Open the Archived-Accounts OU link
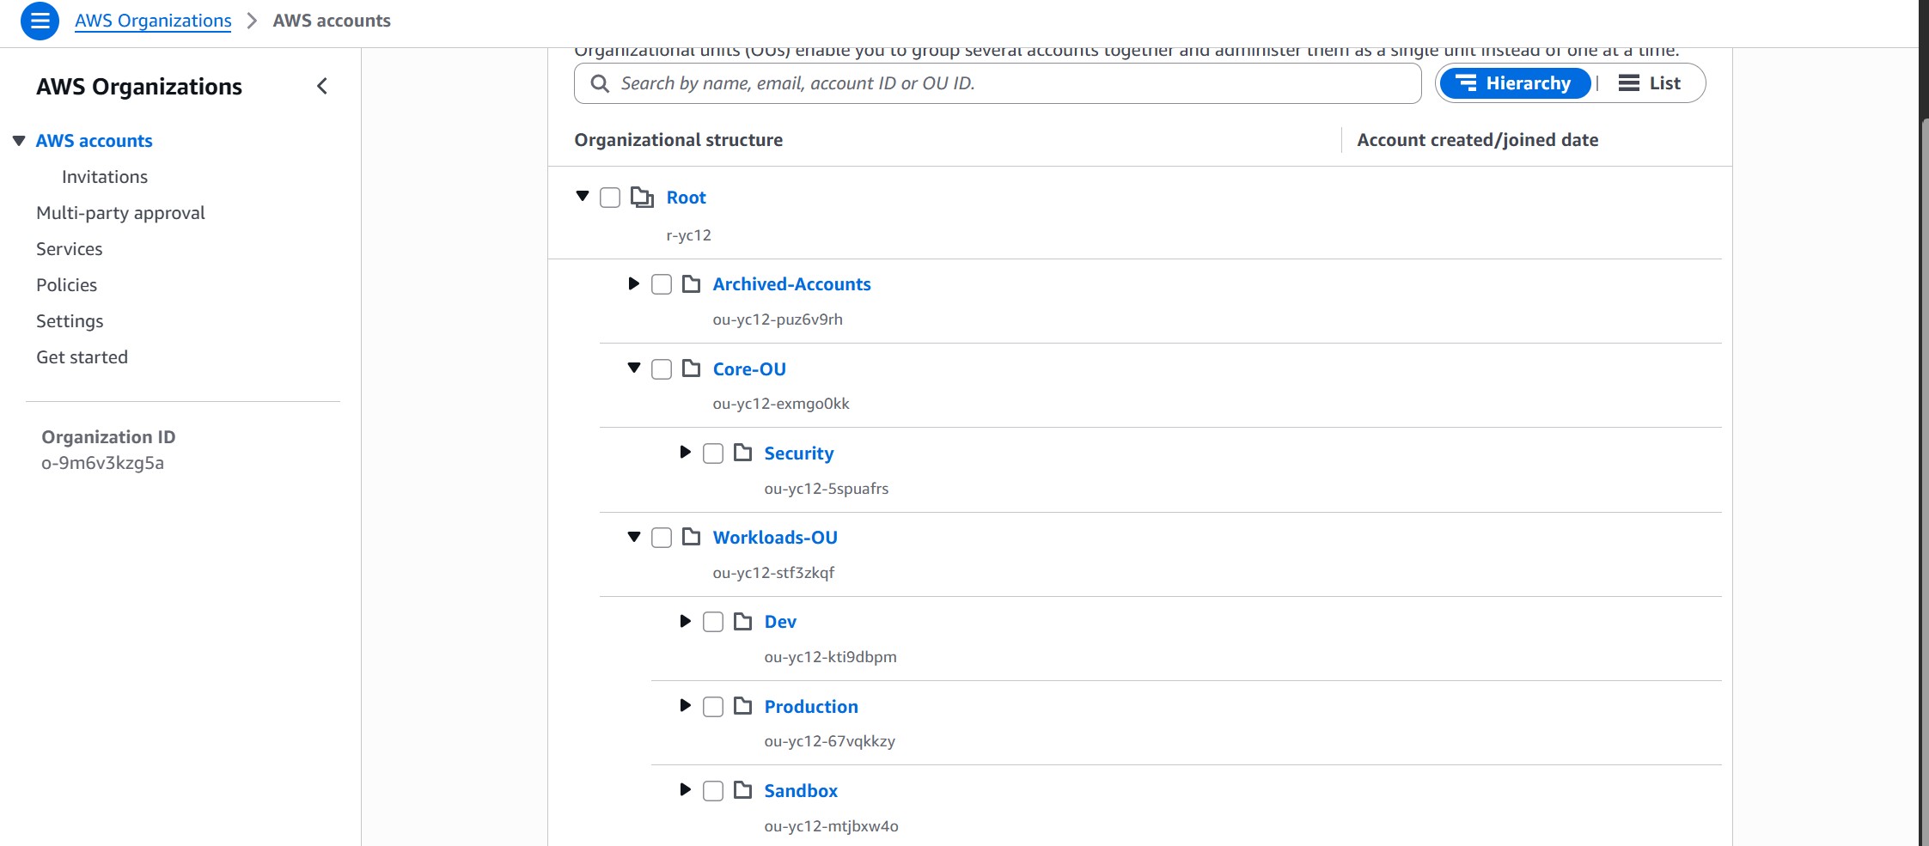The image size is (1929, 846). coord(792,284)
